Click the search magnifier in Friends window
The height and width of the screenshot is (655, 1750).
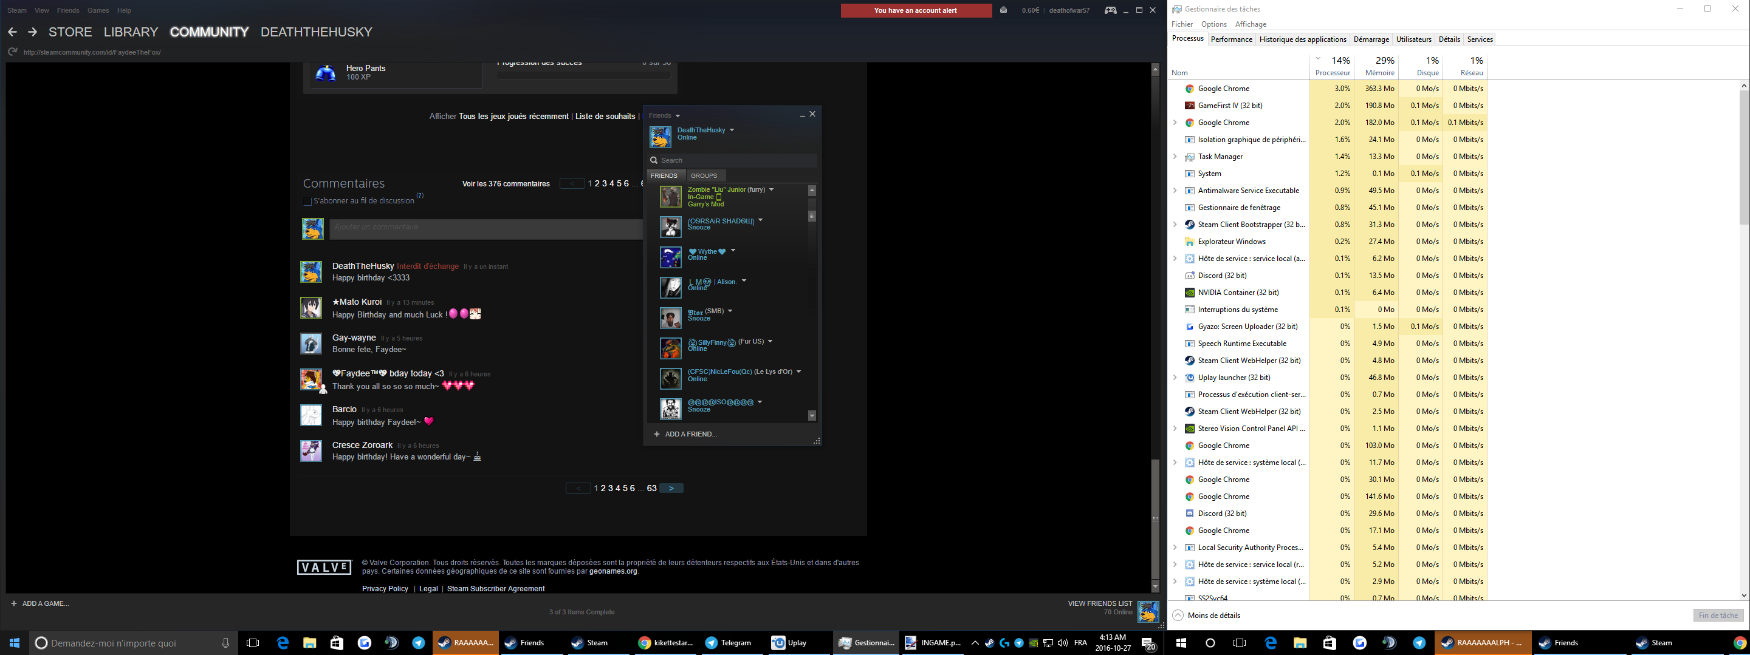[654, 160]
